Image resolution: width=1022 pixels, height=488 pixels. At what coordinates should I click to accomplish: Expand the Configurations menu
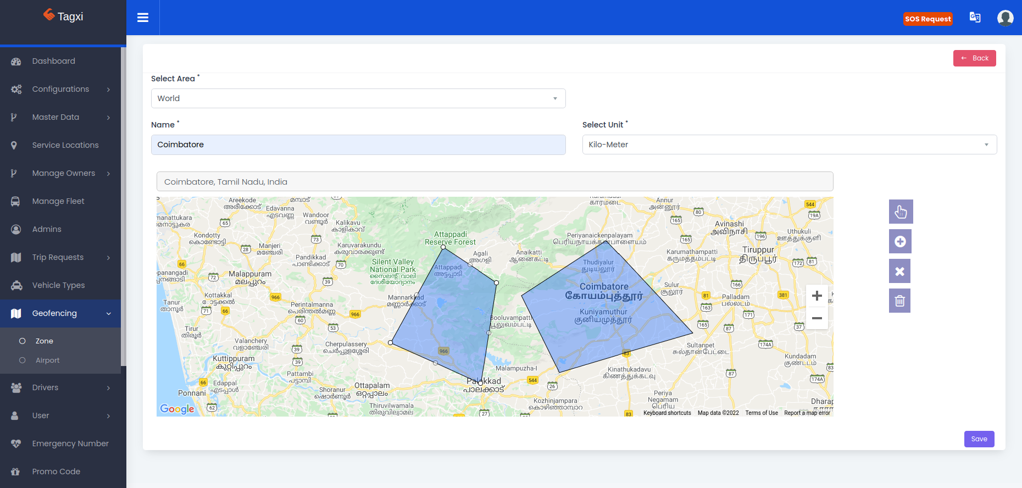pos(60,89)
